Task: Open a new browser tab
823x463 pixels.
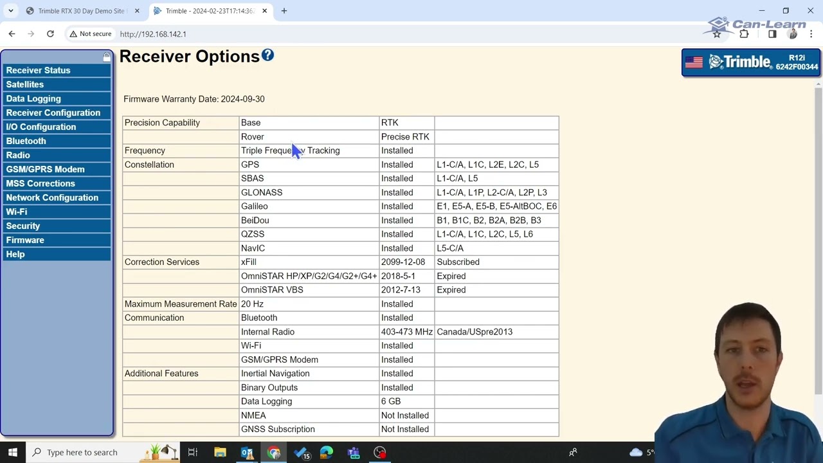Action: coord(284,11)
